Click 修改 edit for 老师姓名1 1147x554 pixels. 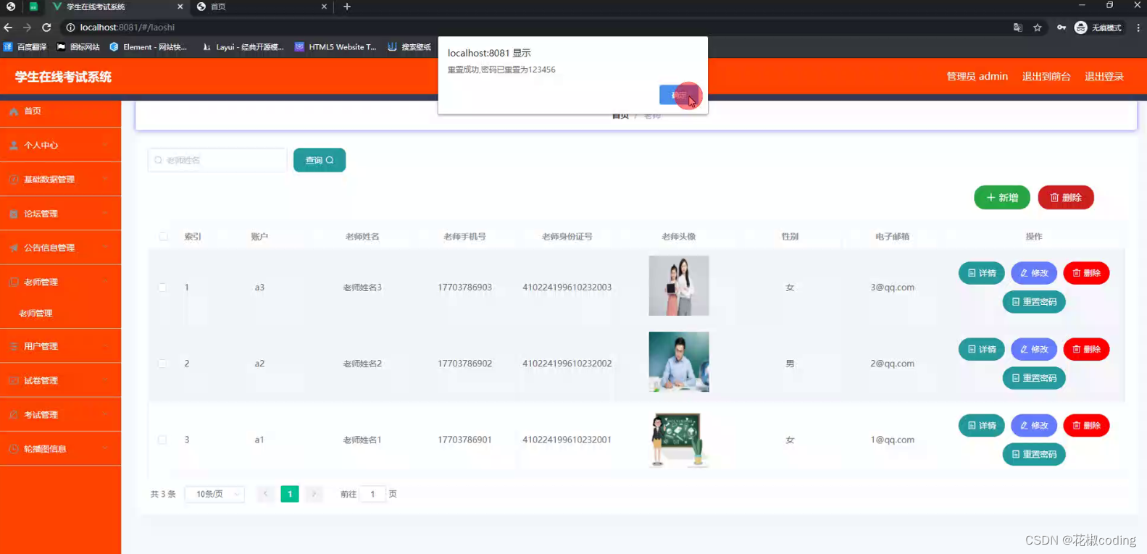tap(1034, 425)
